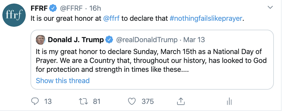The image size is (284, 111).
Task: Expand the tweet options chevron menu
Action: click(270, 7)
